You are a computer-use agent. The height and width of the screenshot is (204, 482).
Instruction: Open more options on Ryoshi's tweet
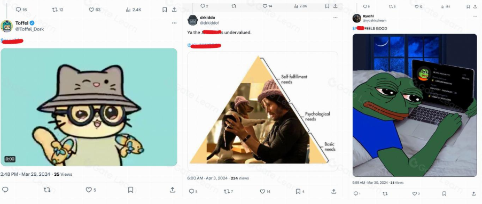click(473, 16)
